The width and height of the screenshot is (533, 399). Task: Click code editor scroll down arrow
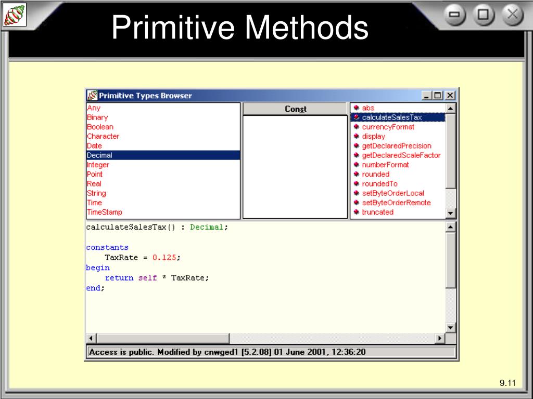[450, 328]
